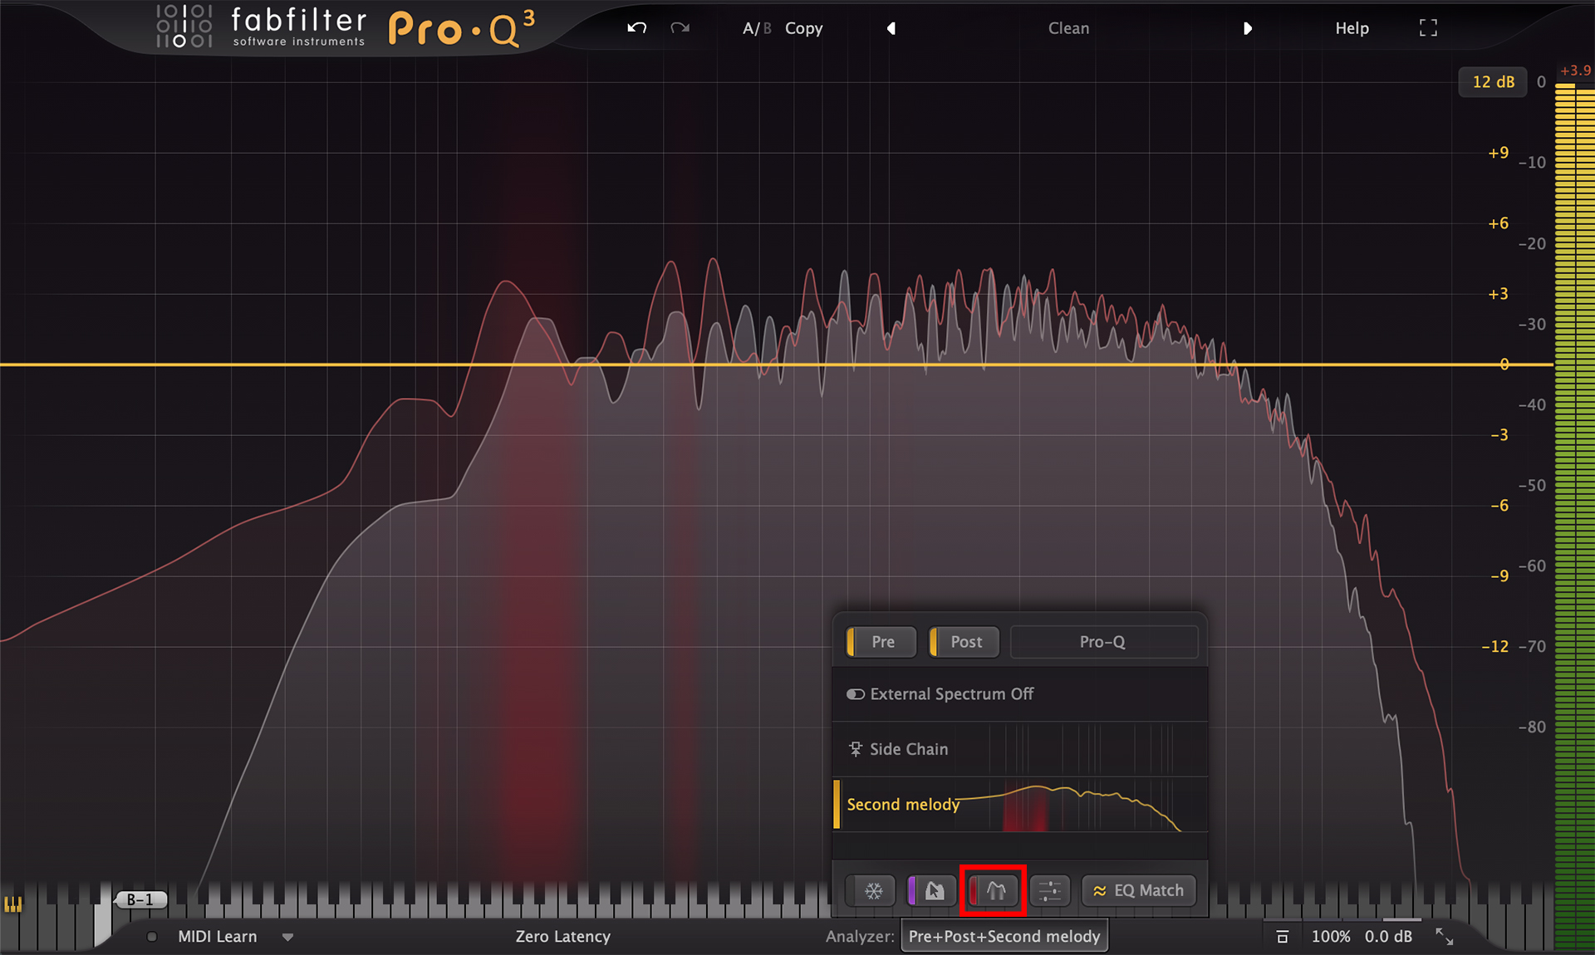The image size is (1595, 955).
Task: Open the 12 dB display range dropdown
Action: (1493, 82)
